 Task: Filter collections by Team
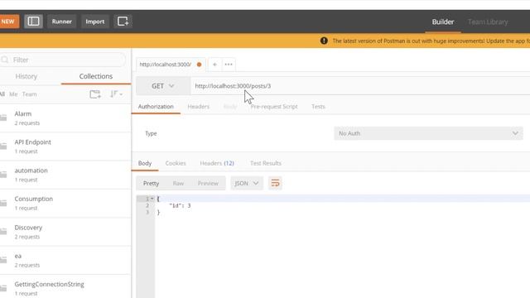pos(30,94)
